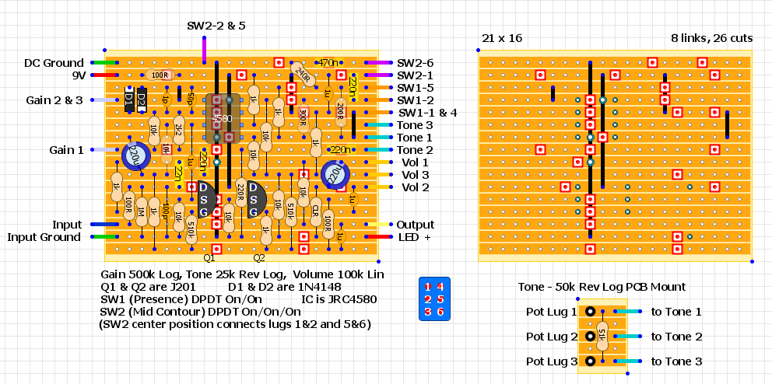This screenshot has height=384, width=772.
Task: Click the blue Input wire
Action: click(104, 225)
